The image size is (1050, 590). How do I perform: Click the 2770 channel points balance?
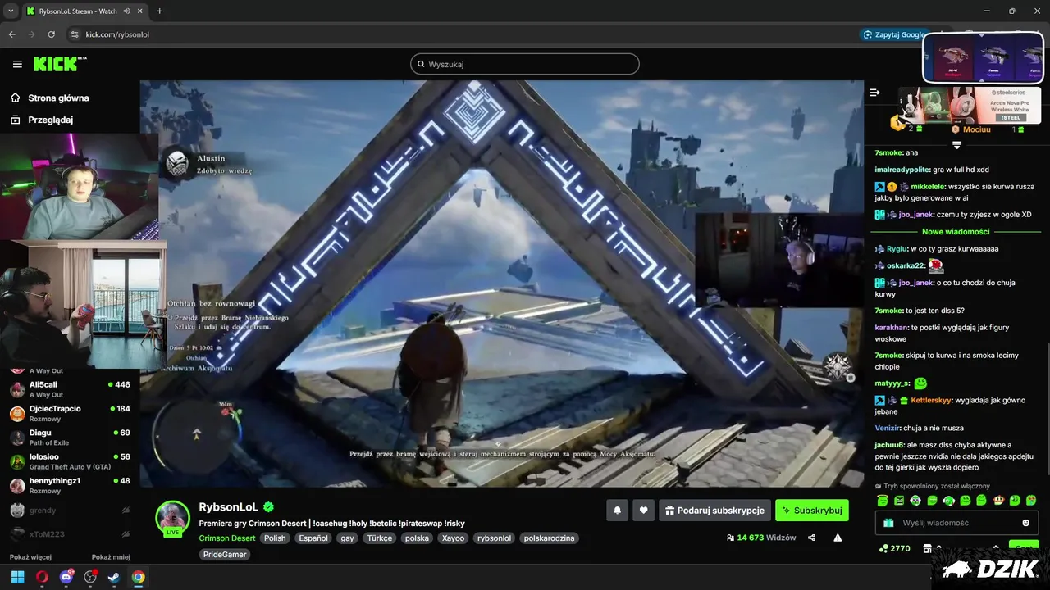[x=894, y=548]
